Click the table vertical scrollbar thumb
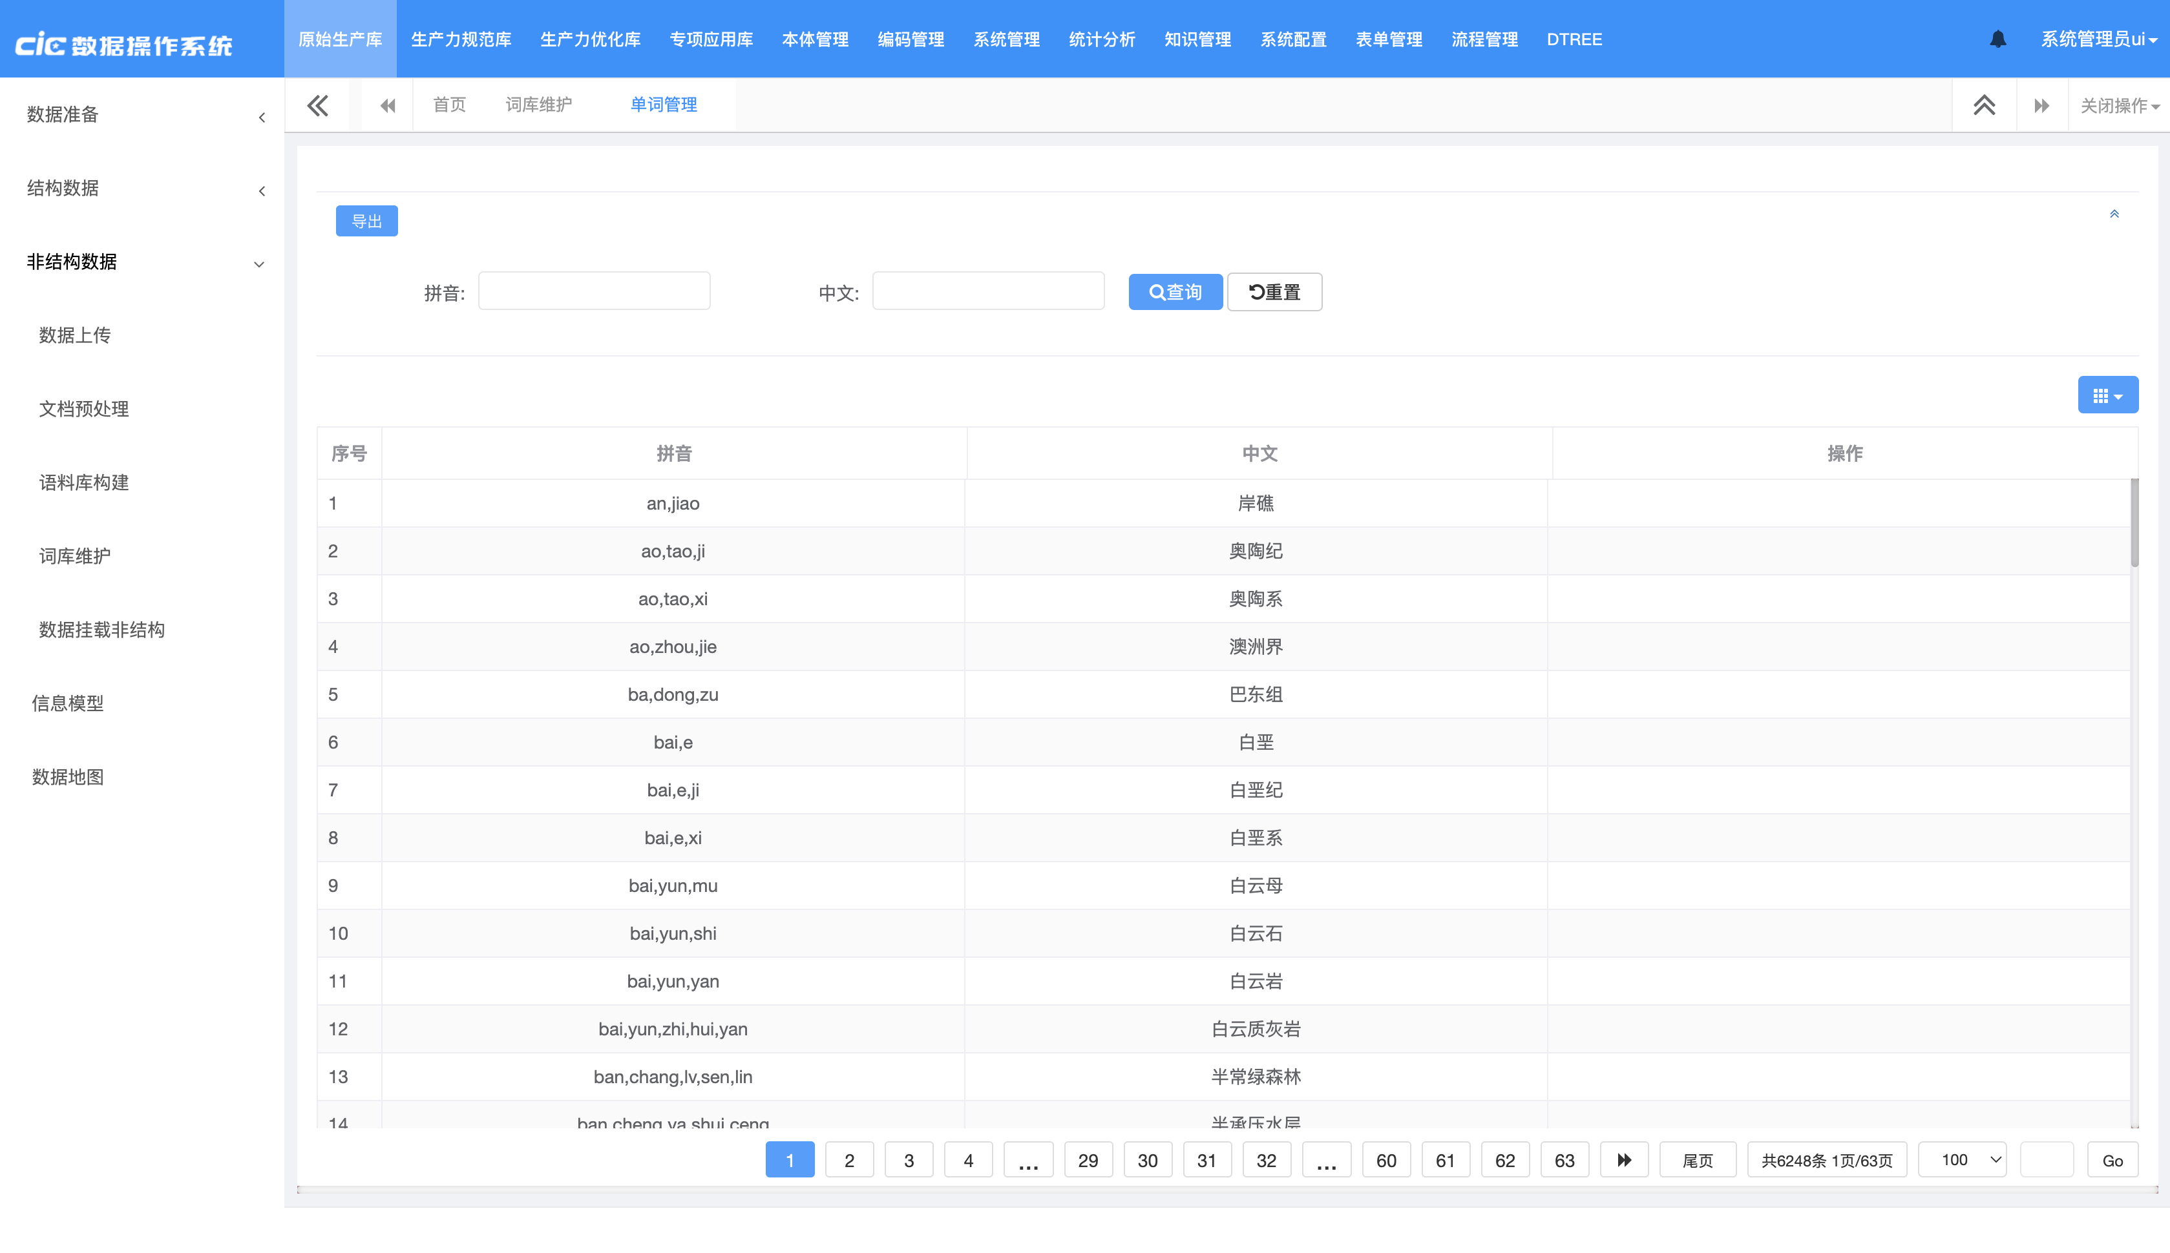The height and width of the screenshot is (1253, 2170). point(2134,523)
